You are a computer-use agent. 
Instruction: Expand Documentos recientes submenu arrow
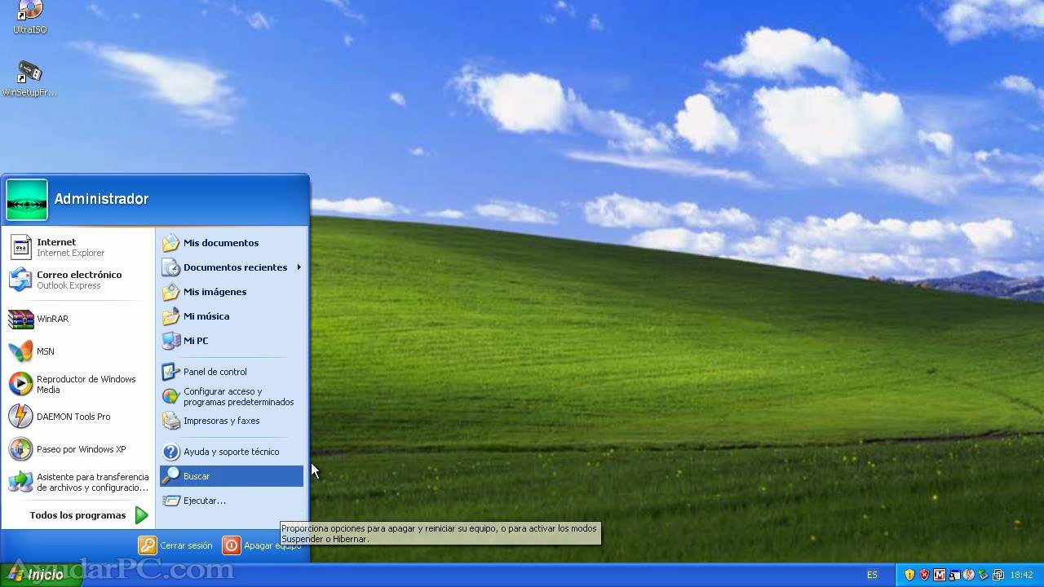click(x=299, y=267)
